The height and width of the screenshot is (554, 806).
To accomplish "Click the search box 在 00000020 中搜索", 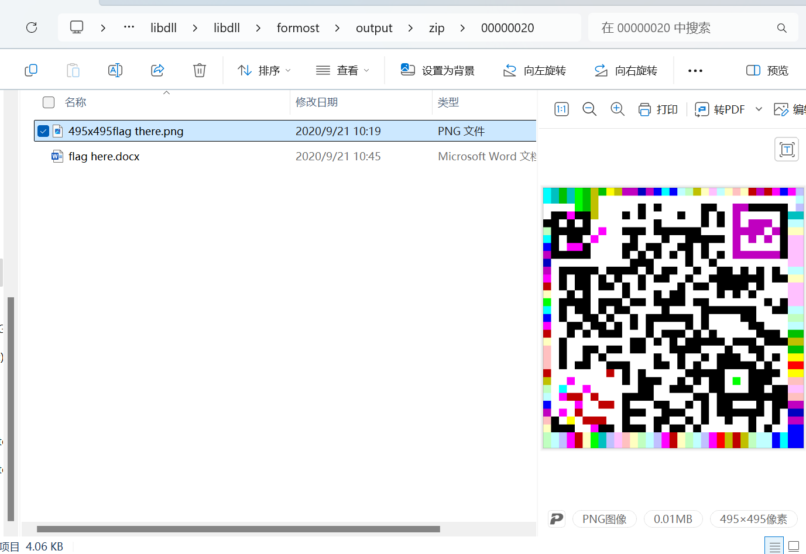I will pos(693,27).
